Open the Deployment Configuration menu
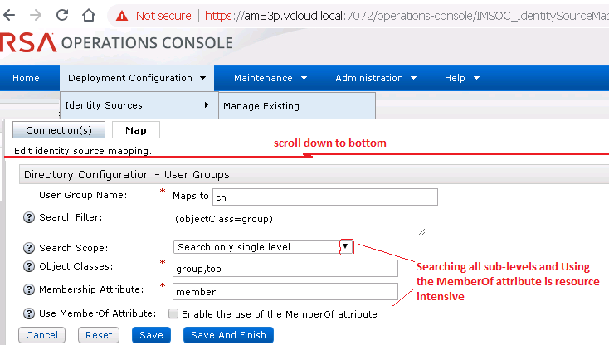This screenshot has width=609, height=345. tap(137, 78)
